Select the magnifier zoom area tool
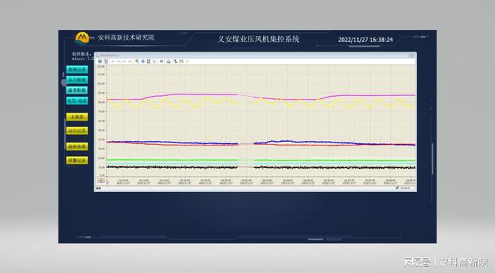This screenshot has width=495, height=273. [x=137, y=61]
